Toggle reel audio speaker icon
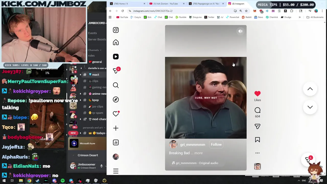327x184 pixels. (x=240, y=31)
